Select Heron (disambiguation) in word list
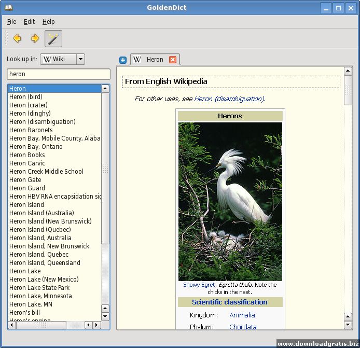The width and height of the screenshot is (360, 348). coord(54,122)
